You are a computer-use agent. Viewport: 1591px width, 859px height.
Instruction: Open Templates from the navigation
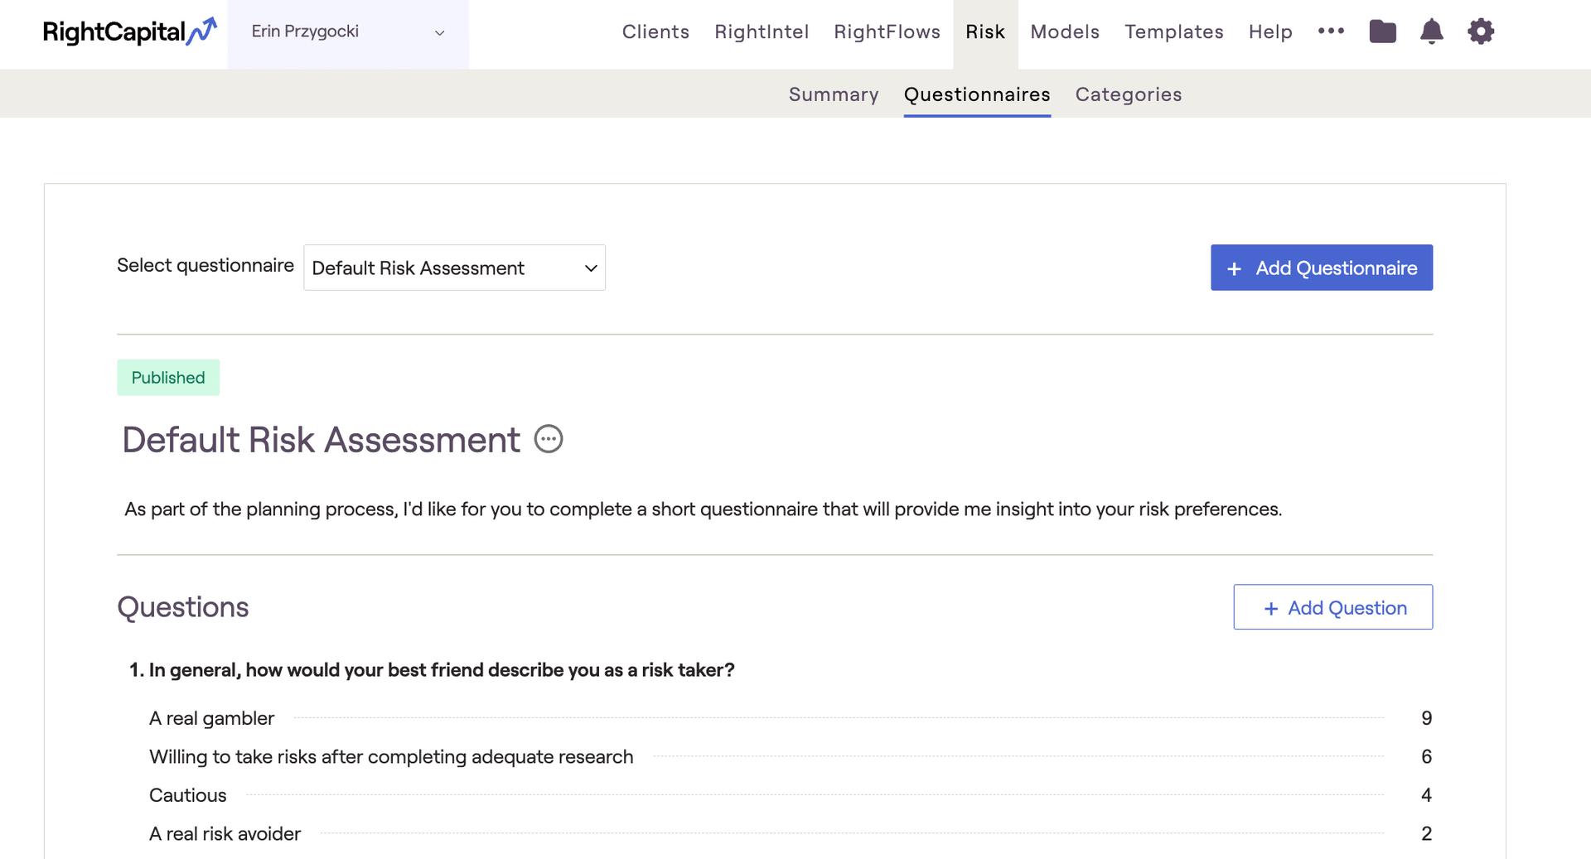click(1173, 31)
